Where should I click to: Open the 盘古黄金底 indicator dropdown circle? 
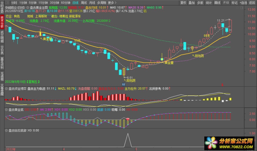click(6, 110)
